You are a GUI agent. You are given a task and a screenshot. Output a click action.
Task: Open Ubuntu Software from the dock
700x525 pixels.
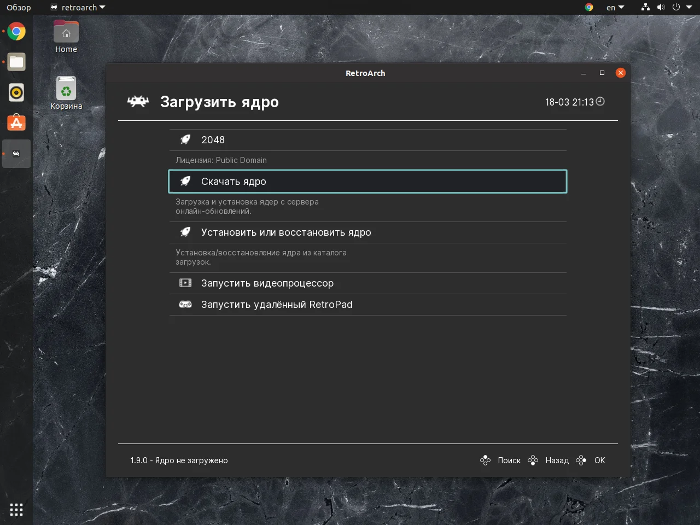pos(16,123)
